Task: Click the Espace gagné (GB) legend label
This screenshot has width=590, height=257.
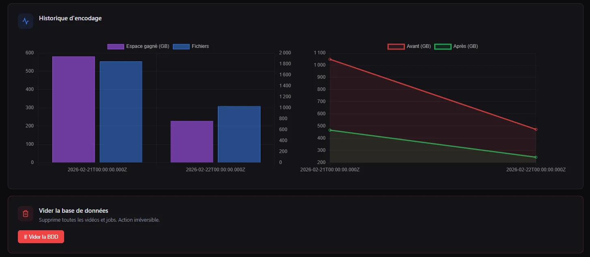Action: 148,46
